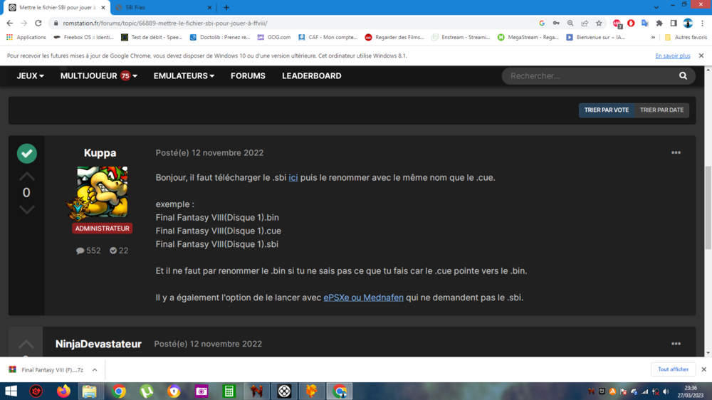
Task: Open the Chrome extensions puzzle icon
Action: point(659,23)
